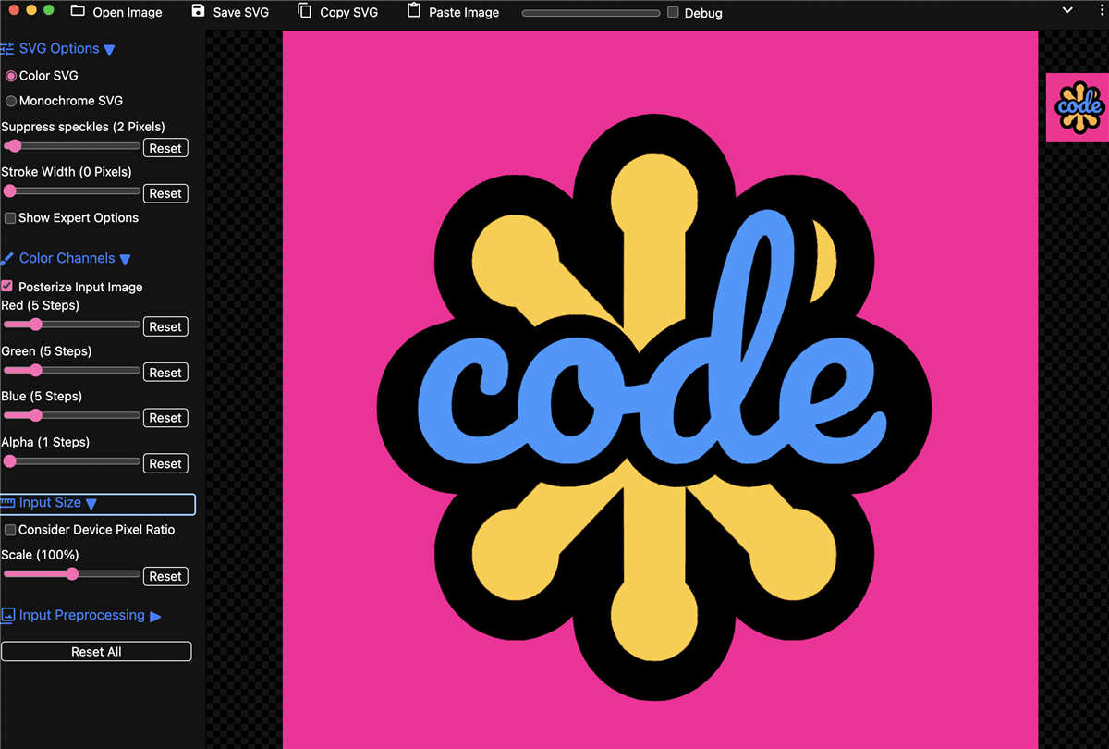
Task: Click the Scale slider handle
Action: (72, 574)
